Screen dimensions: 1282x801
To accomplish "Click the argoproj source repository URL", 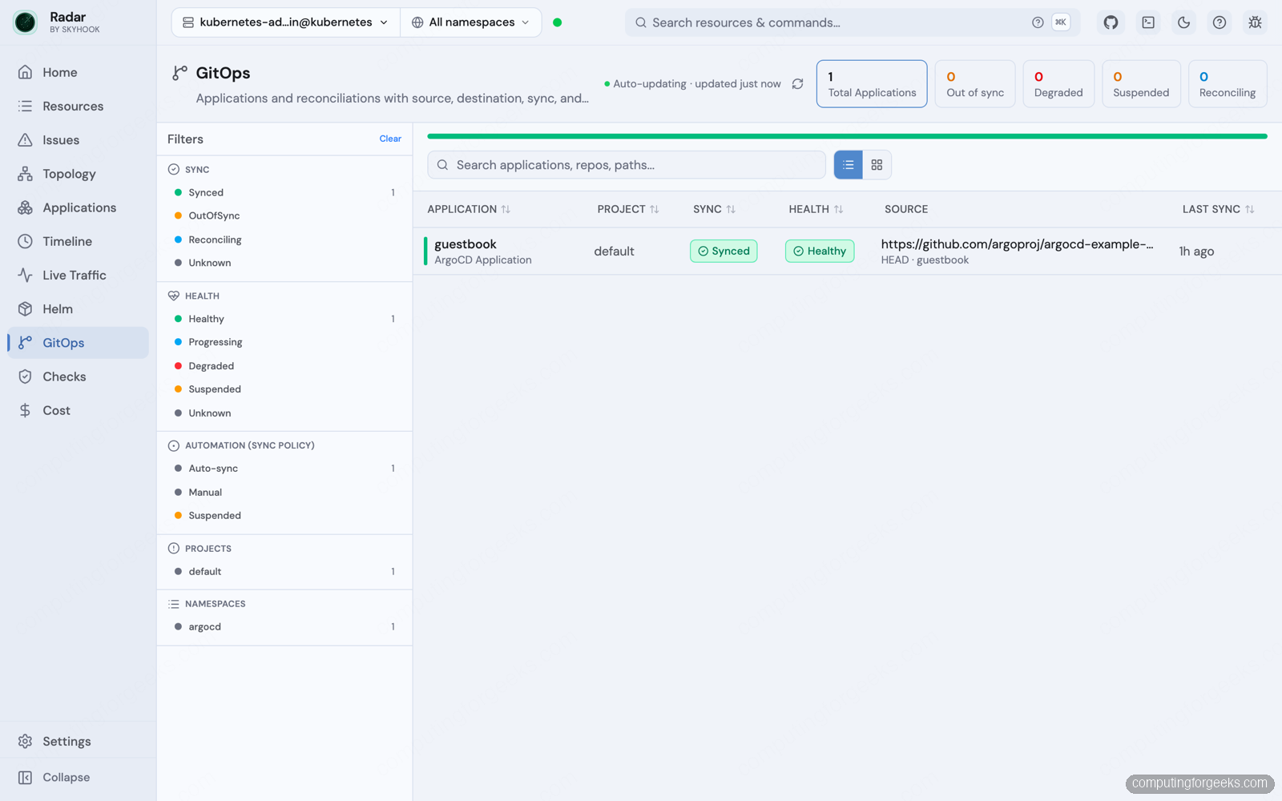I will pyautogui.click(x=1017, y=244).
